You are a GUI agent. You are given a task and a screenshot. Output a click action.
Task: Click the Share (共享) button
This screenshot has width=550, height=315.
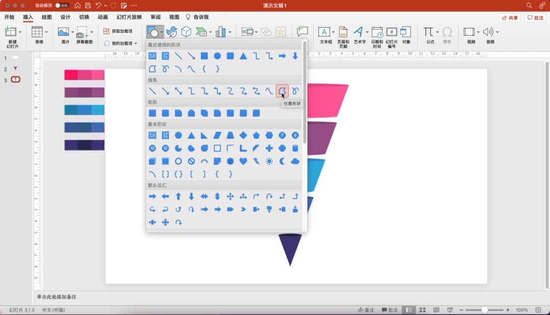coord(509,18)
